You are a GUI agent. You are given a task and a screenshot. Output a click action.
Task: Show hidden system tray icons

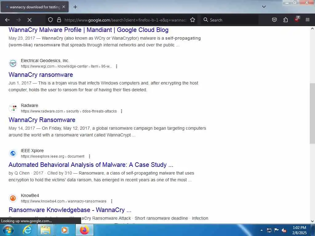click(261, 230)
